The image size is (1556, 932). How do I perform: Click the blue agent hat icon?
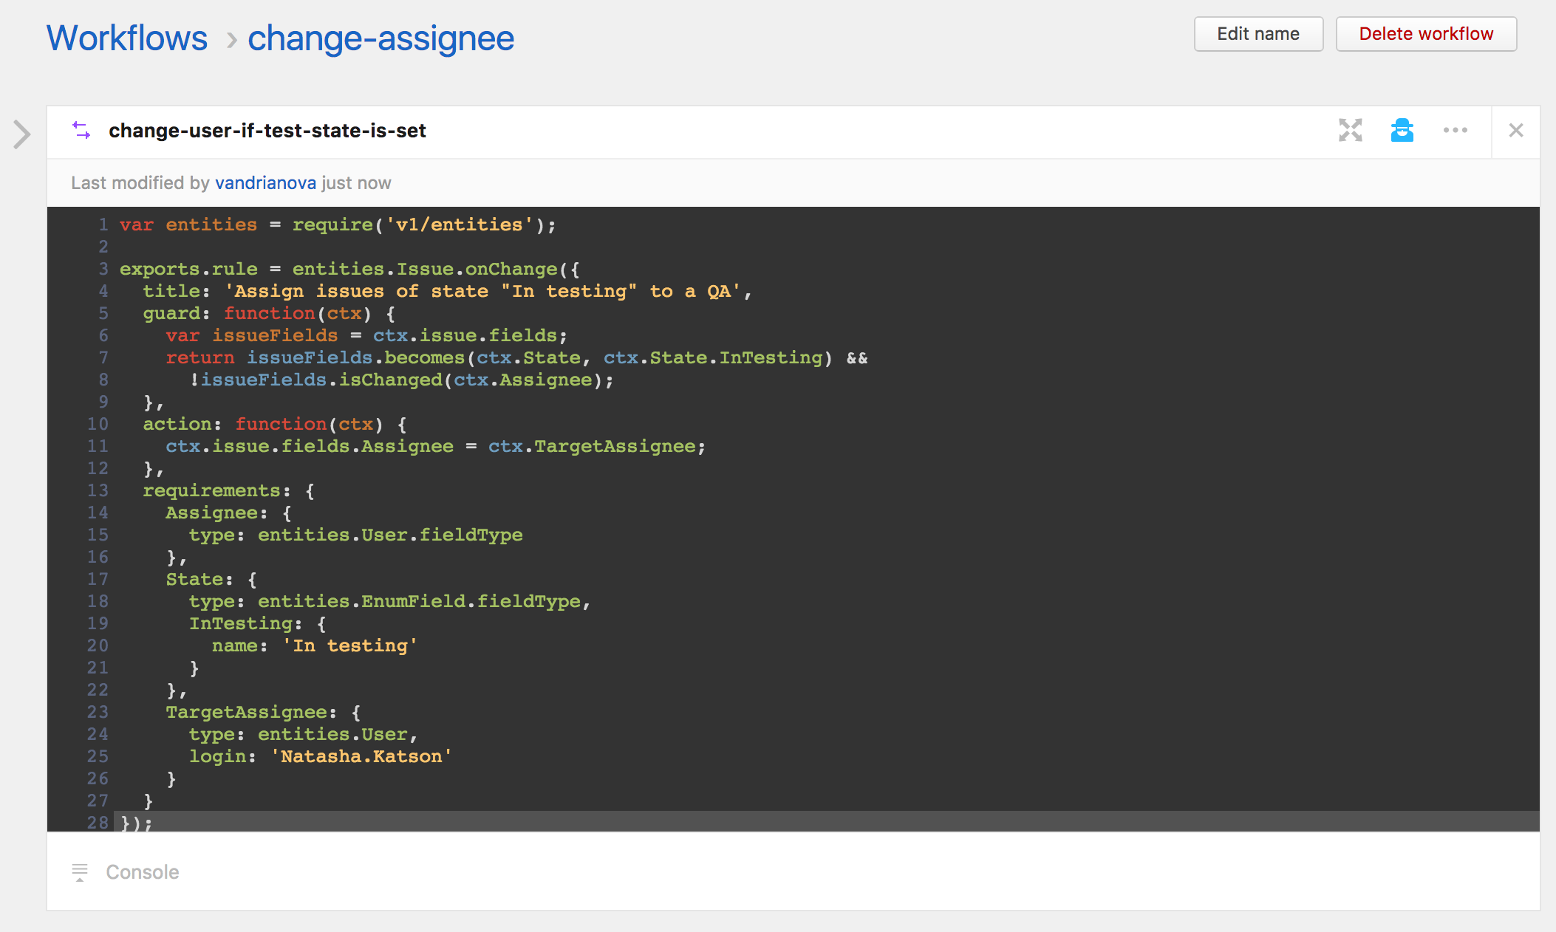[x=1402, y=130]
